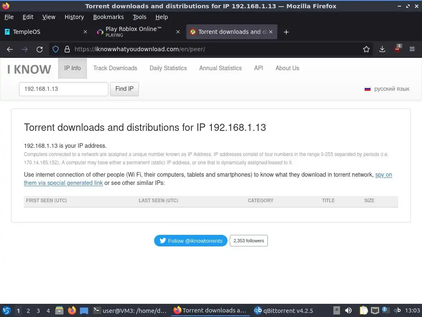
Task: Close the Torrent downloads tab
Action: [x=271, y=32]
